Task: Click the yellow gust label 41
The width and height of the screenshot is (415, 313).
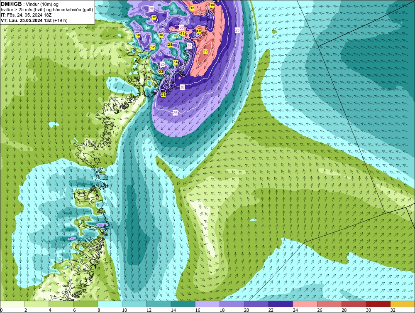Action: tap(183, 33)
